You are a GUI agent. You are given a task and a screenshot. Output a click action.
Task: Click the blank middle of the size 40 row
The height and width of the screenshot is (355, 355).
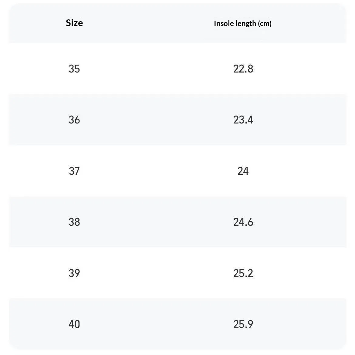point(156,324)
